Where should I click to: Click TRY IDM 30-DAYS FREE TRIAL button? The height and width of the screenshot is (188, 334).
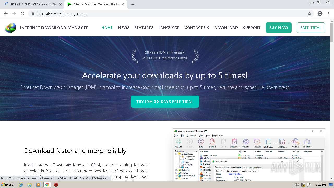[x=165, y=102]
